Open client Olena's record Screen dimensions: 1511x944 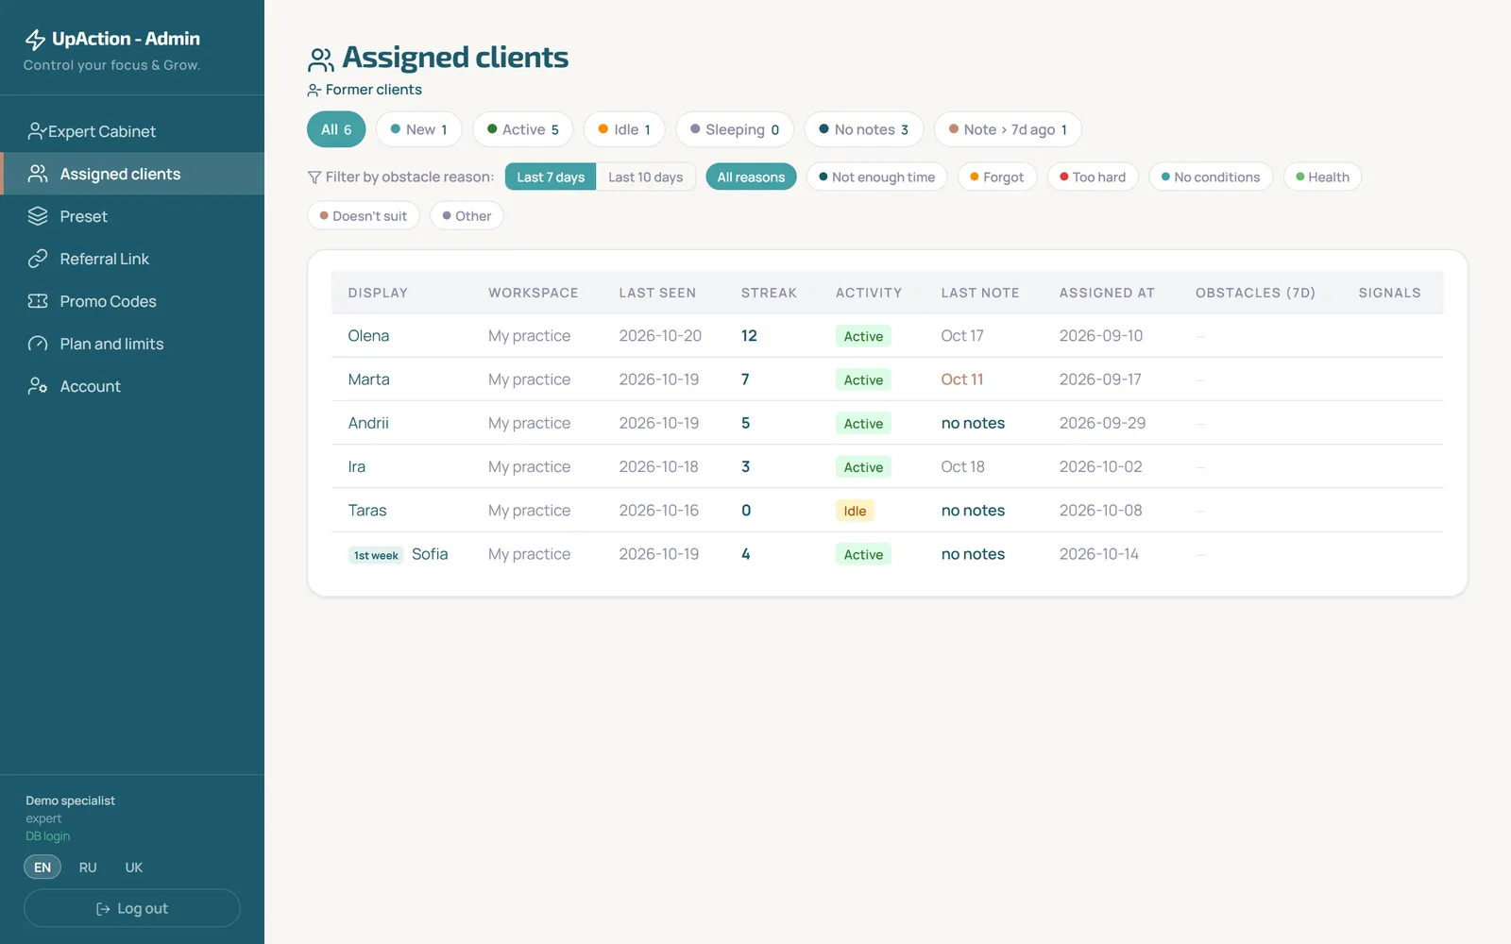coord(368,336)
